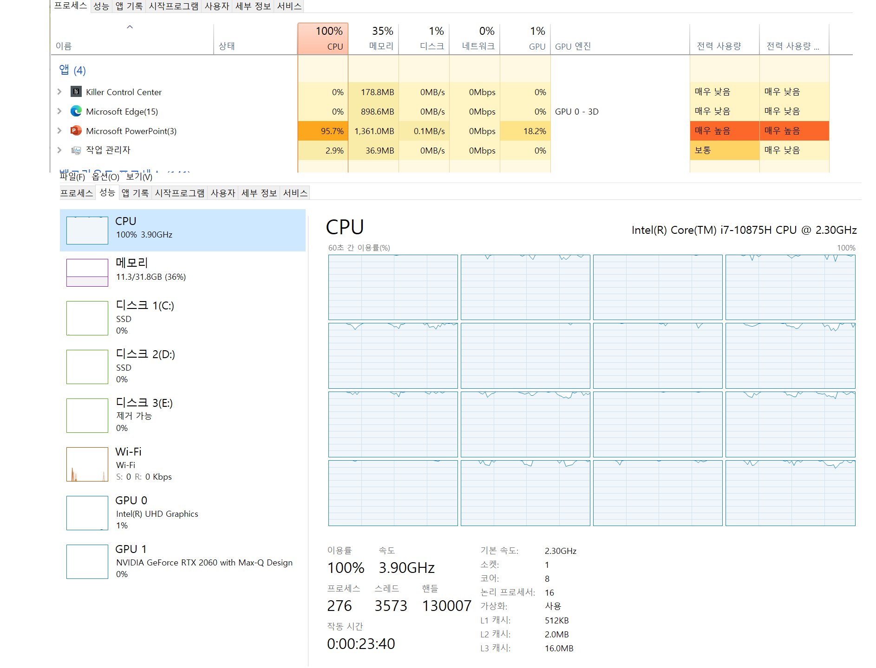Viewport: 876px width, 668px height.
Task: Click the Killer Control Center app icon
Action: coord(76,92)
